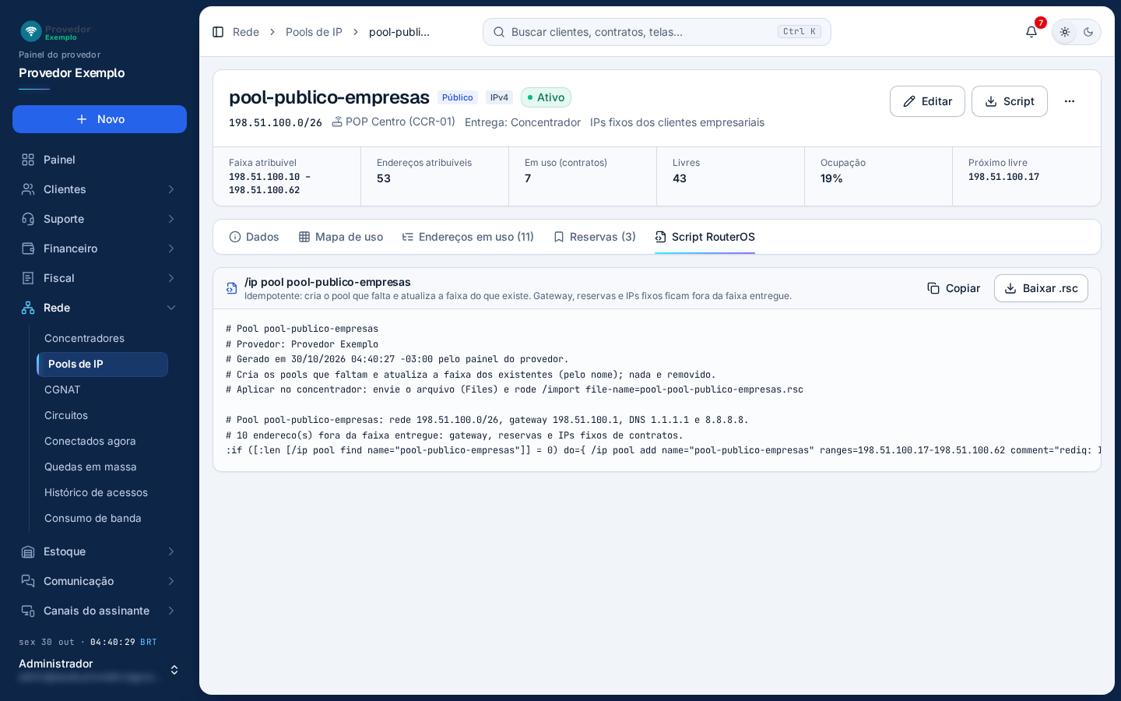
Task: Switch to the Dados tab
Action: click(254, 237)
